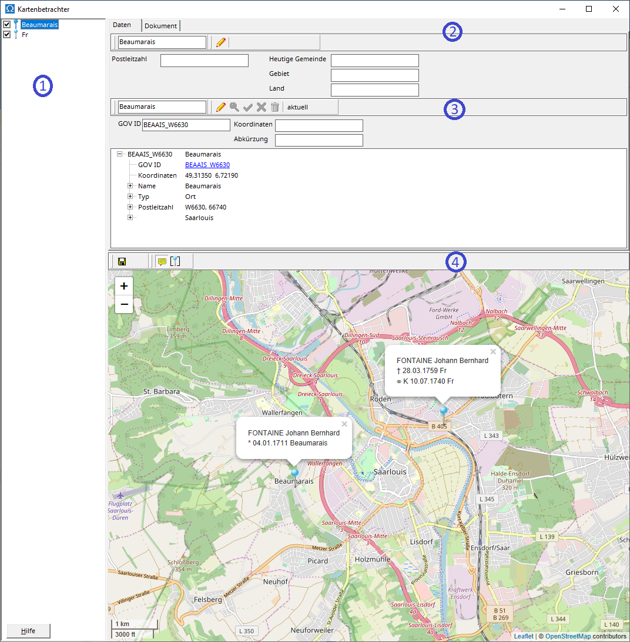Image resolution: width=630 pixels, height=642 pixels.
Task: Collapse the BEAAIS_W6630 tree node
Action: pos(120,154)
